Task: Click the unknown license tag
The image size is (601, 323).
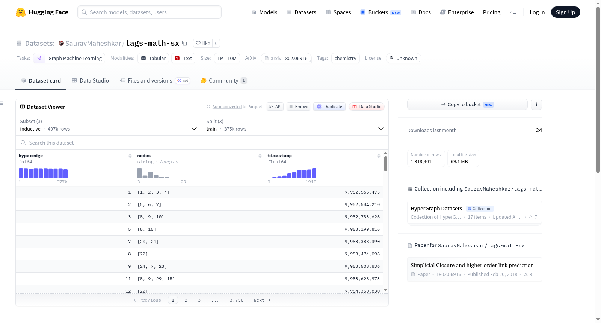Action: click(x=403, y=58)
